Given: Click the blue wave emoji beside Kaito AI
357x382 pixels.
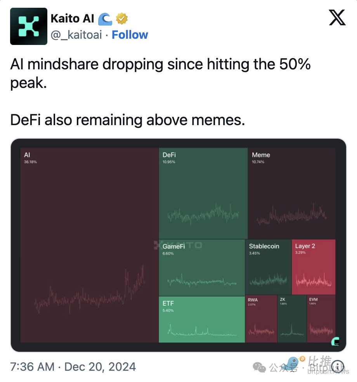Looking at the screenshot, I should click(x=105, y=18).
